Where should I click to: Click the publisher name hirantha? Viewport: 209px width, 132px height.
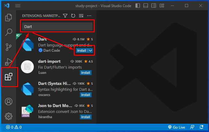tap(45, 117)
